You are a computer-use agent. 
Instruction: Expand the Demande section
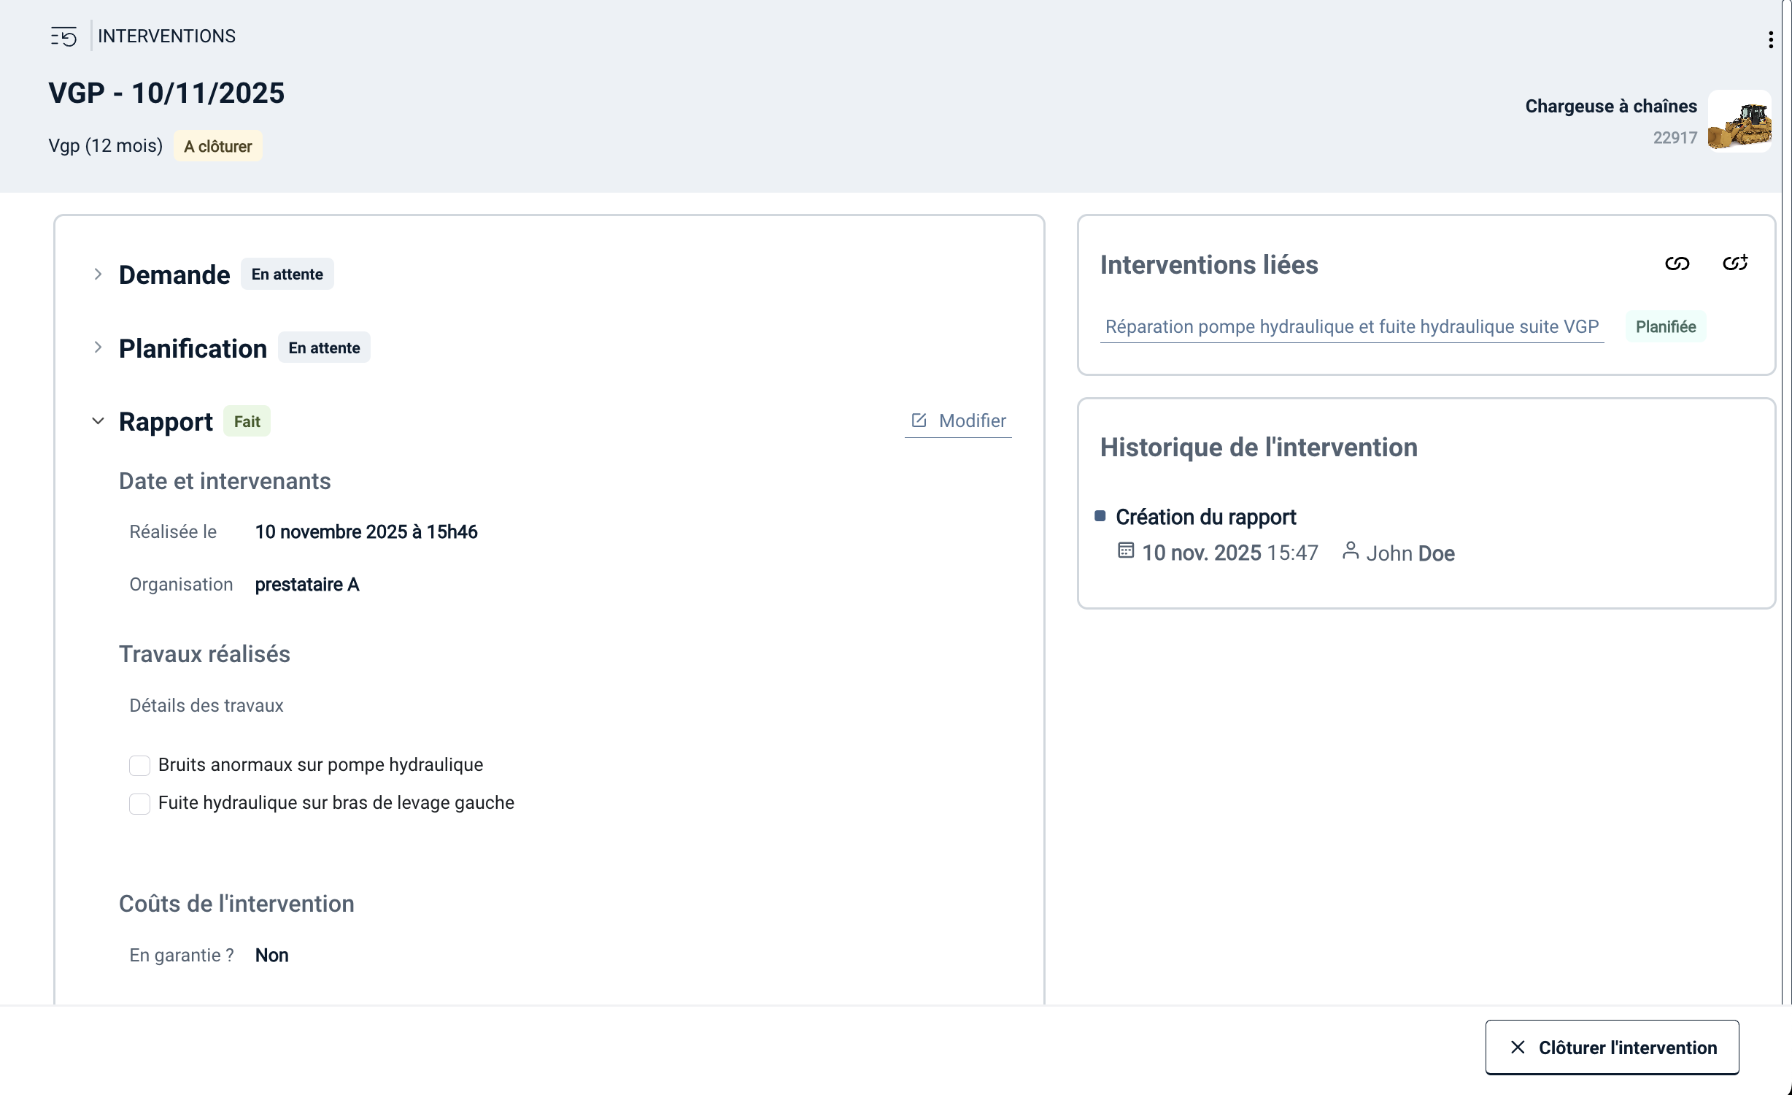click(x=98, y=274)
